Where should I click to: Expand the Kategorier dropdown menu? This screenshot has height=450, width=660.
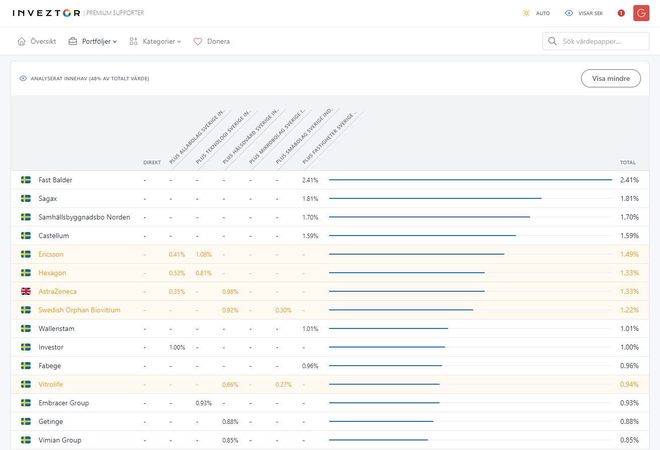158,41
